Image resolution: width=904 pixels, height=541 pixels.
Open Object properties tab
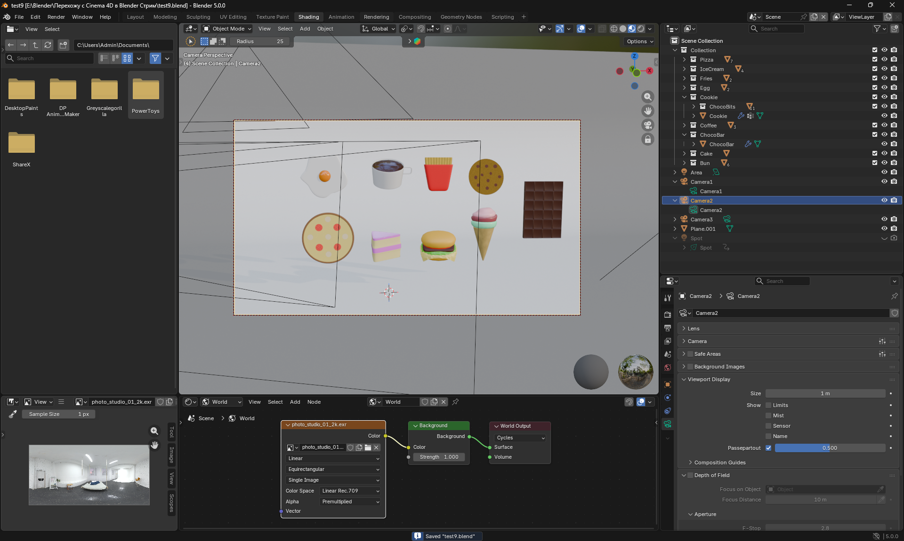click(x=667, y=384)
